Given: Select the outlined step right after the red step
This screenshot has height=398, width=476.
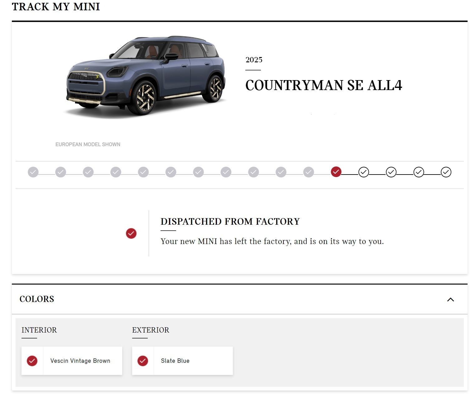Looking at the screenshot, I should pyautogui.click(x=363, y=172).
